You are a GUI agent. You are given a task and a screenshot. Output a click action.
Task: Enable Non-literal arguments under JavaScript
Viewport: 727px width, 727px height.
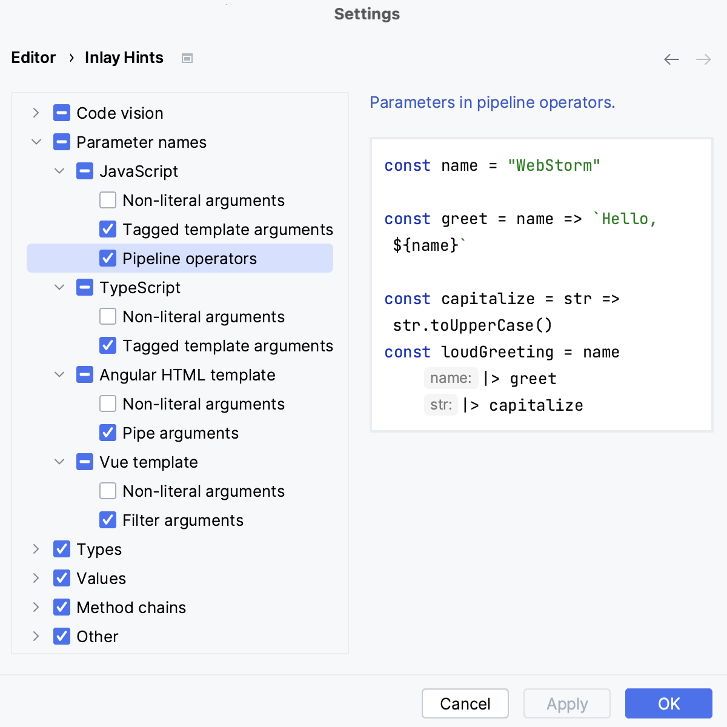(107, 200)
